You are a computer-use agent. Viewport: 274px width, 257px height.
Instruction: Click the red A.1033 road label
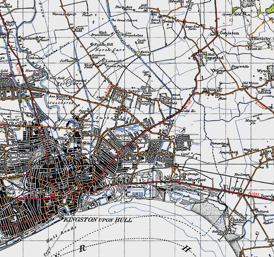(254, 194)
